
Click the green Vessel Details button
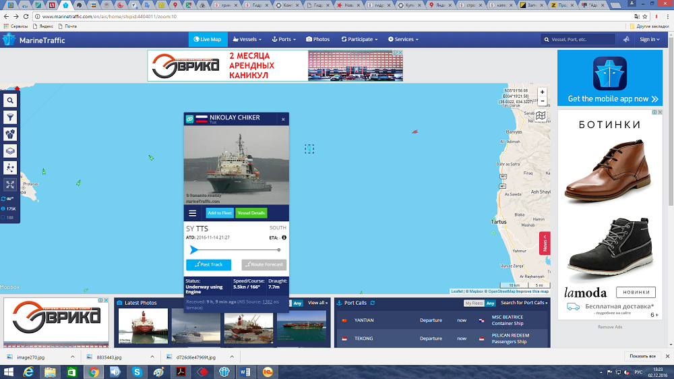(251, 213)
